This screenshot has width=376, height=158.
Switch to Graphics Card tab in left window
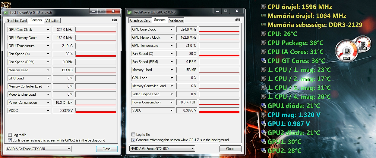coord(17,21)
